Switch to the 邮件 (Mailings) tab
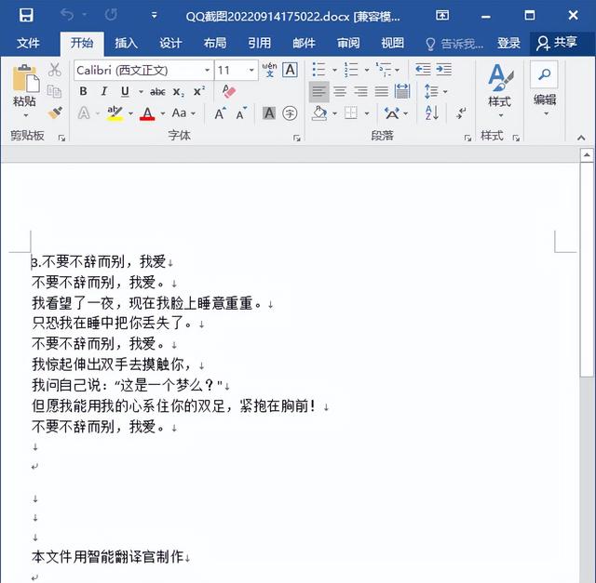This screenshot has width=596, height=583. point(305,44)
